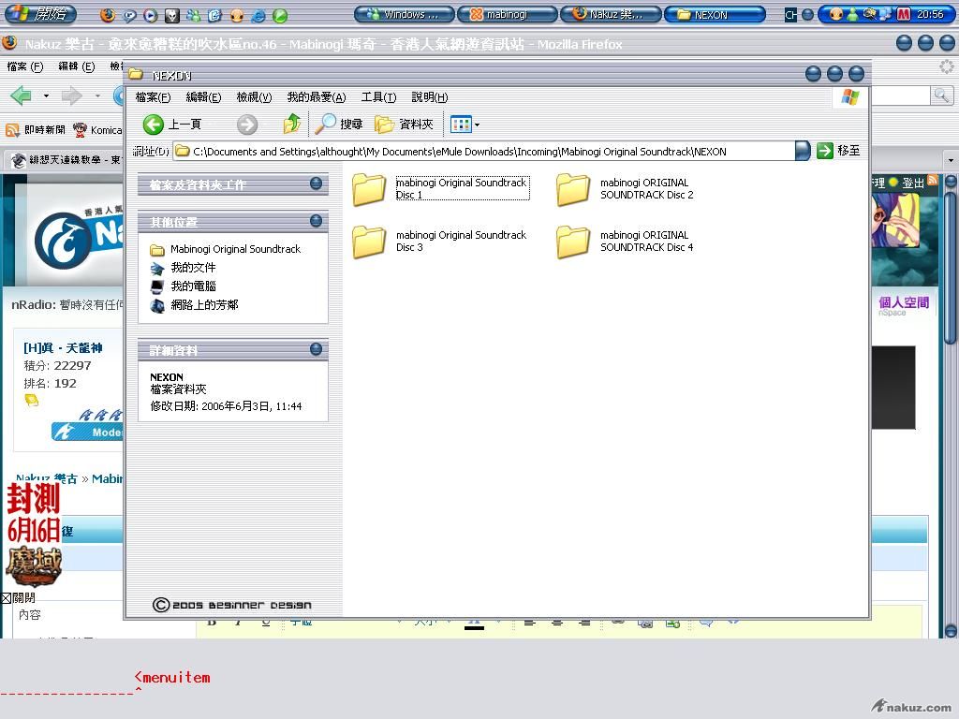
Task: Switch to mabinogi taskbar button
Action: pos(508,14)
